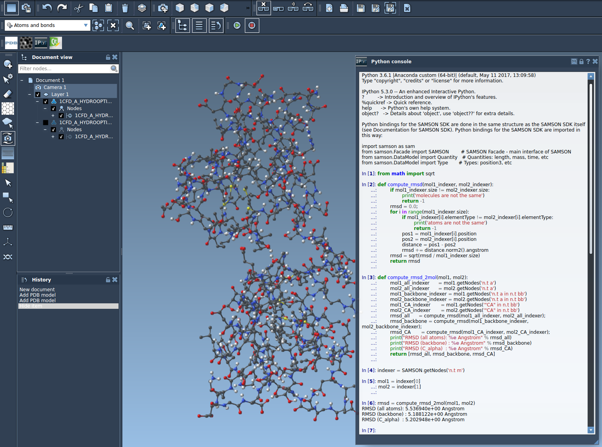Uncheck the first Nodes checkbox
The height and width of the screenshot is (447, 602).
pos(53,109)
